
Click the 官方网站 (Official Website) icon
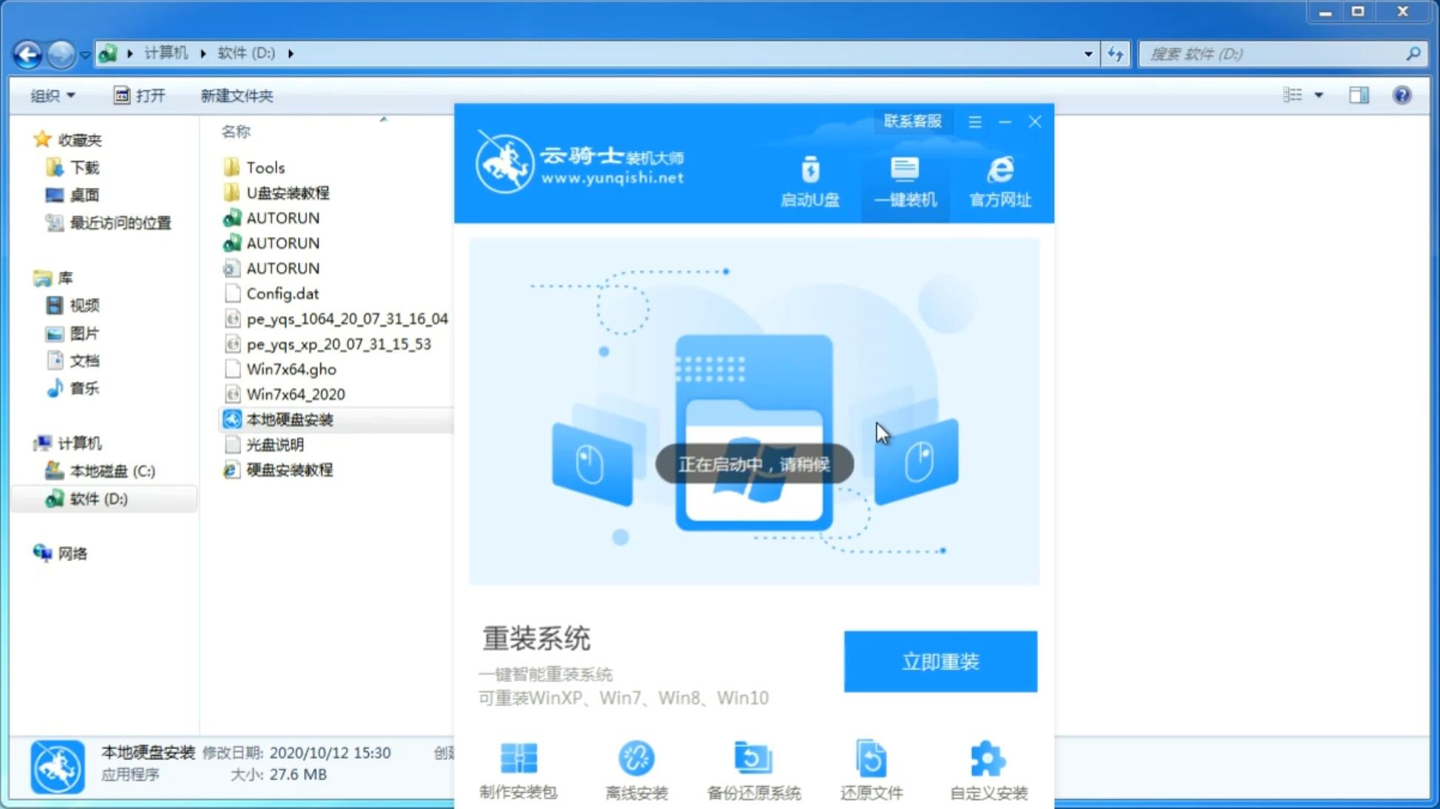tap(999, 181)
